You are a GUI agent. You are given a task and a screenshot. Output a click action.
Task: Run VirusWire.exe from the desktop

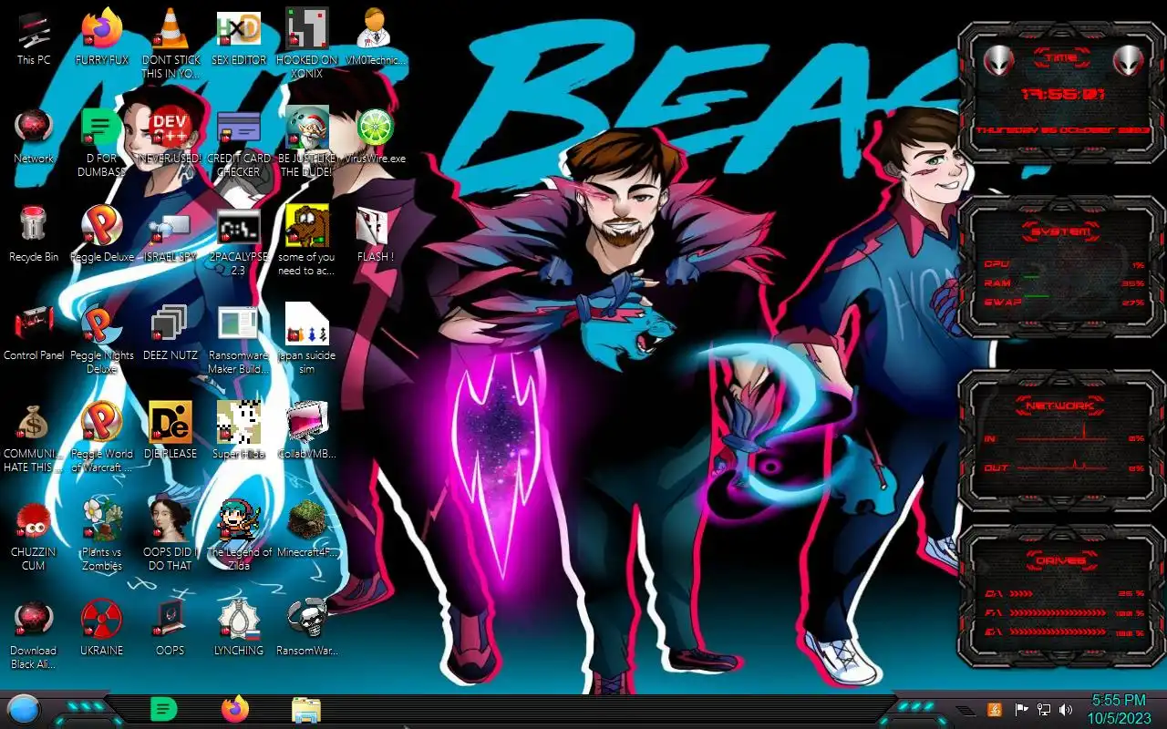click(375, 137)
